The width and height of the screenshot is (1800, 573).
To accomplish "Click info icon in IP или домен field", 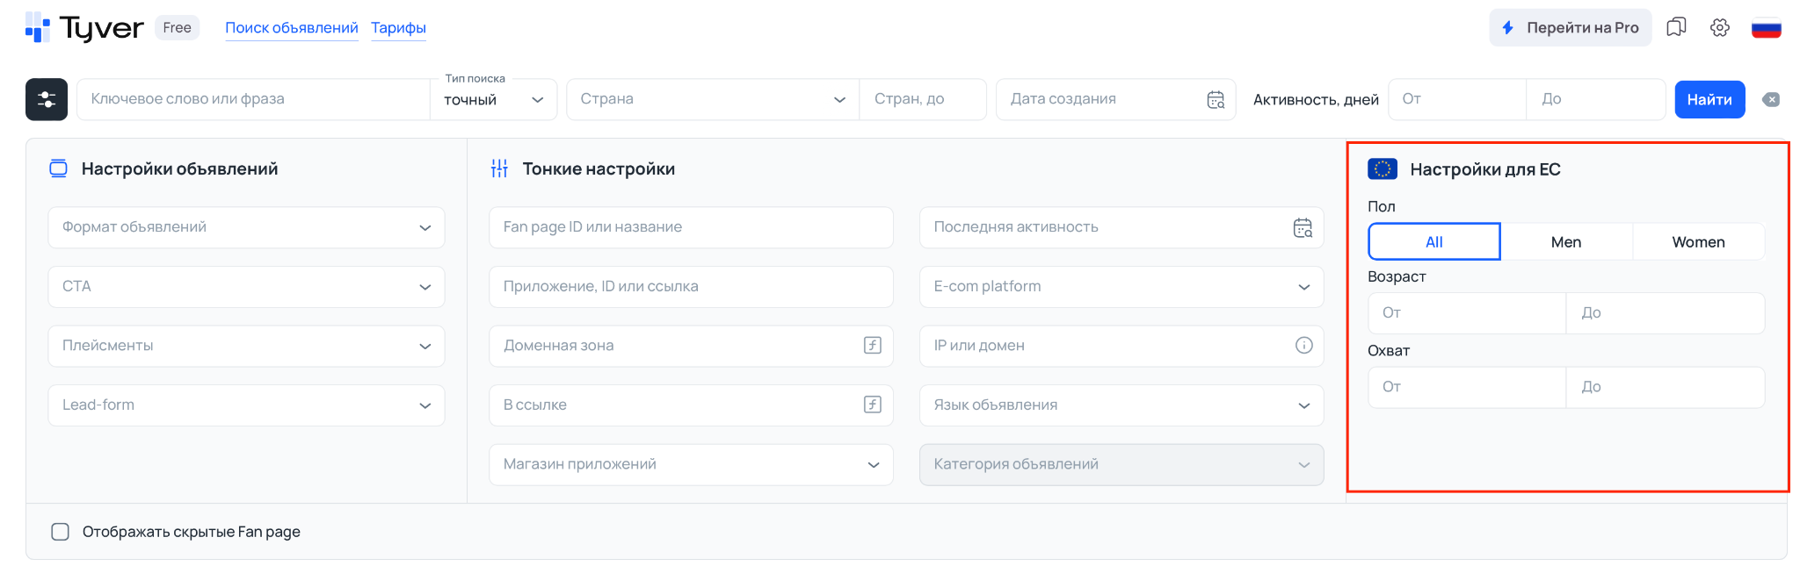I will [x=1303, y=345].
